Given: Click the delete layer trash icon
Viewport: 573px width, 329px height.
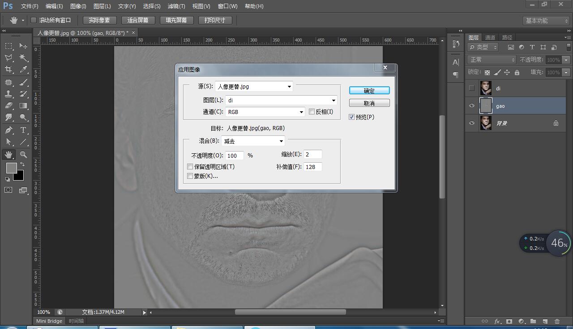Looking at the screenshot, I should 557,321.
